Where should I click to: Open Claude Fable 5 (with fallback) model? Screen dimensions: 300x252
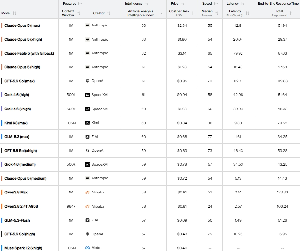pyautogui.click(x=29, y=53)
